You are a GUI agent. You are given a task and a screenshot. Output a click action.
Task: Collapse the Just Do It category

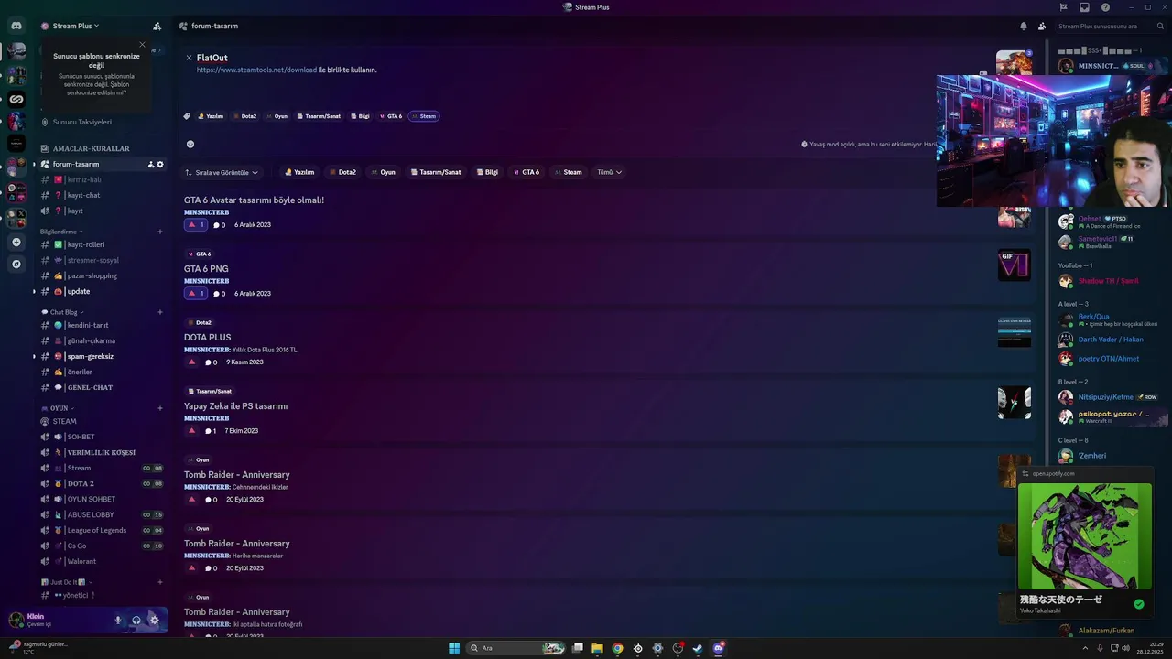point(66,582)
